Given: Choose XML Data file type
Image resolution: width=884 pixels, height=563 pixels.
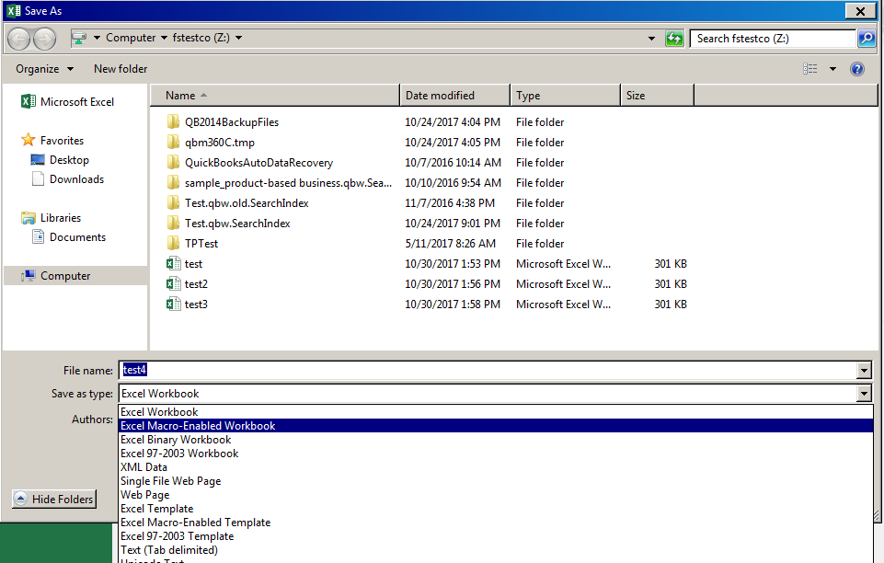Looking at the screenshot, I should tap(496, 467).
